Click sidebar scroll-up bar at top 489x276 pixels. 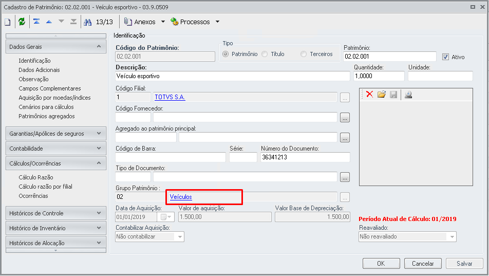click(56, 36)
